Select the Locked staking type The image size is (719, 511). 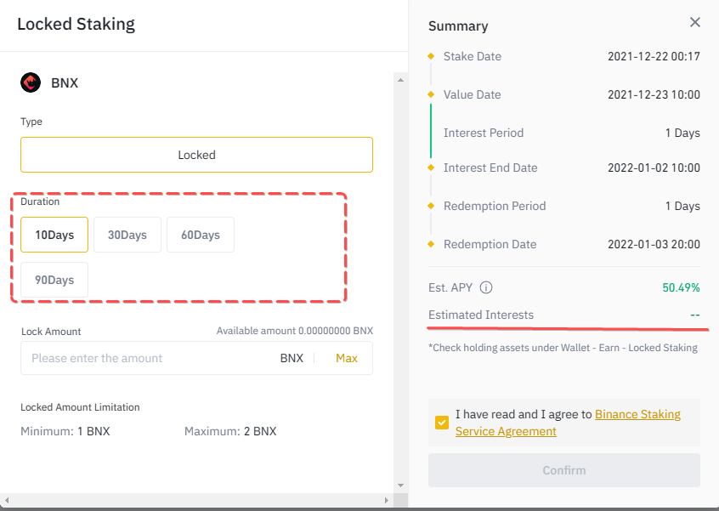(196, 155)
